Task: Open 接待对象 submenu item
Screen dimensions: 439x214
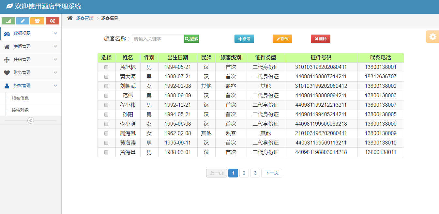Action: [x=31, y=110]
